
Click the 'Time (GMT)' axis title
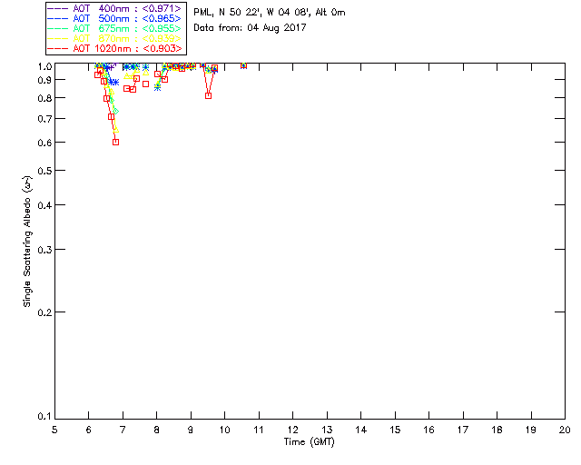[x=309, y=442]
